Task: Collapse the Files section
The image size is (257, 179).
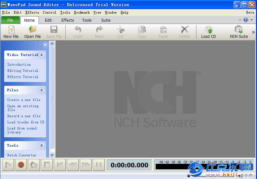Action: tap(42, 90)
